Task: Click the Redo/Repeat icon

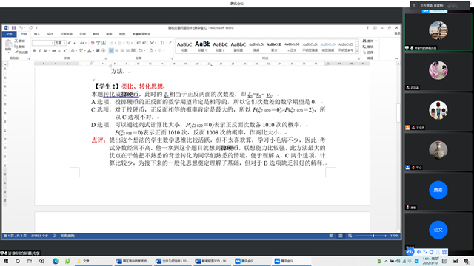Action: tap(30, 28)
